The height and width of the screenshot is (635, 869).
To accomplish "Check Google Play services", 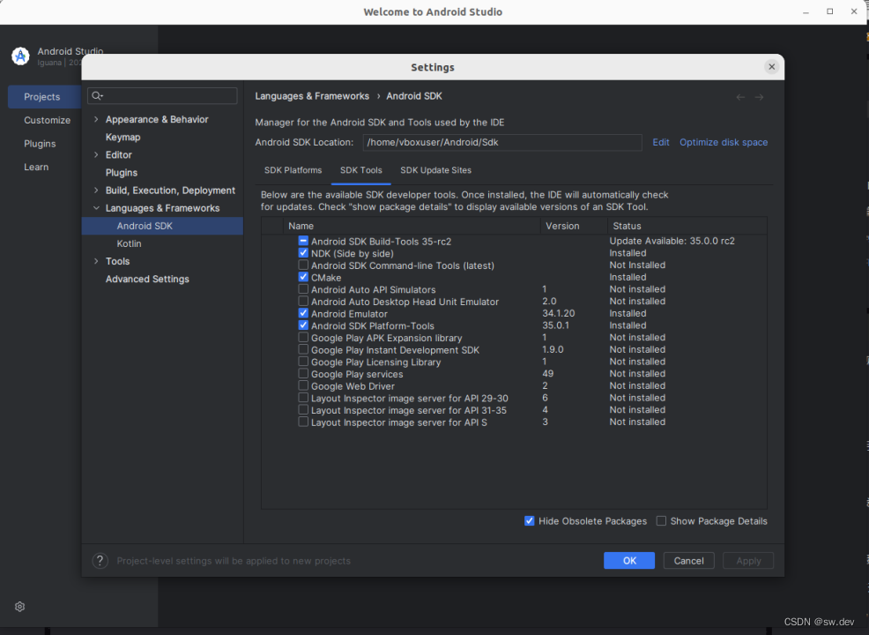I will coord(303,374).
